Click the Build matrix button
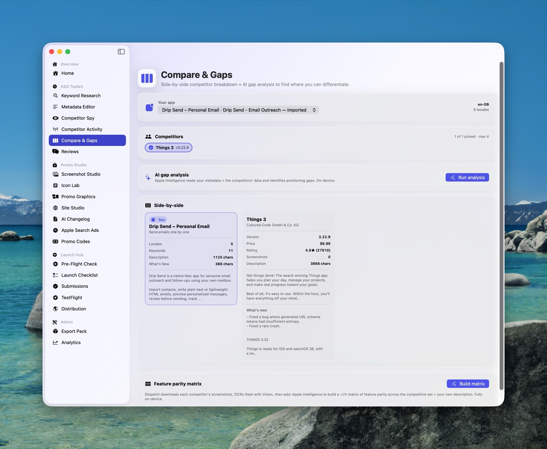Screen dimensions: 547x449 point(468,384)
